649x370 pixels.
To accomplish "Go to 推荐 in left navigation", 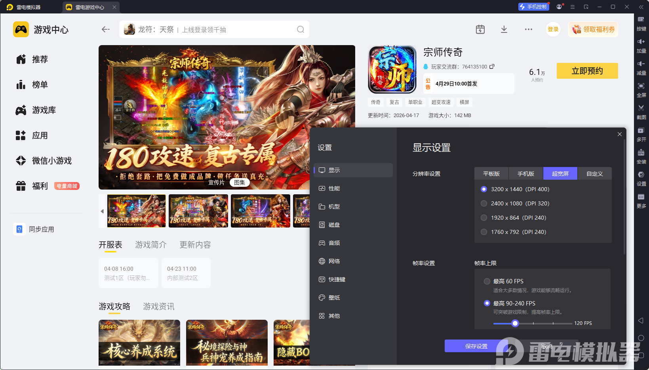I will [32, 59].
